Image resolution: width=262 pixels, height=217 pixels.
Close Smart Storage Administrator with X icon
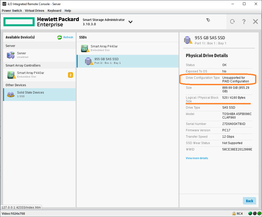point(255,22)
